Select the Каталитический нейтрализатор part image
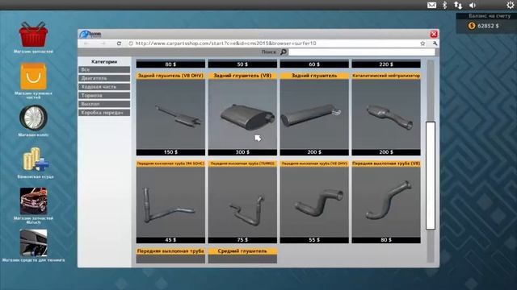Image resolution: width=517 pixels, height=290 pixels. (x=386, y=114)
